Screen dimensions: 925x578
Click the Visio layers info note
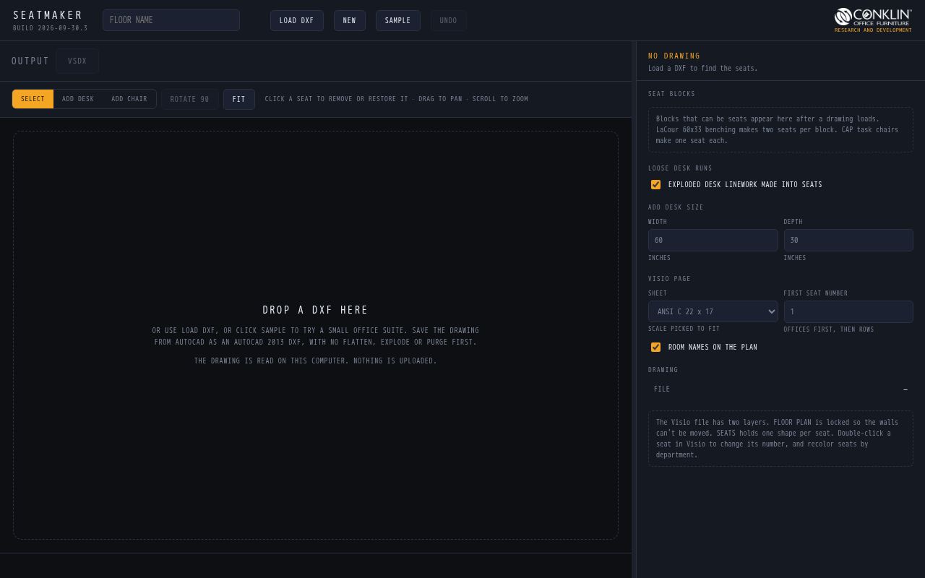780,439
